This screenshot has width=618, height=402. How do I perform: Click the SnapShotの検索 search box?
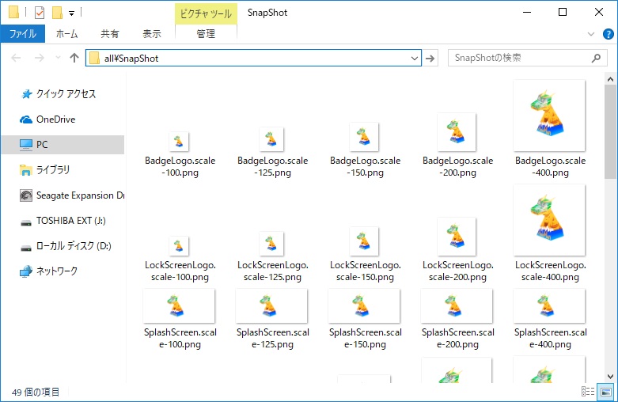click(x=527, y=58)
